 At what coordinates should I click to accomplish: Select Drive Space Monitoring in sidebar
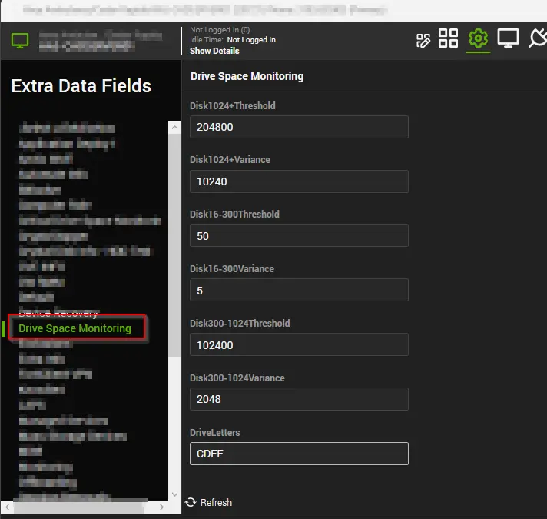tap(75, 328)
